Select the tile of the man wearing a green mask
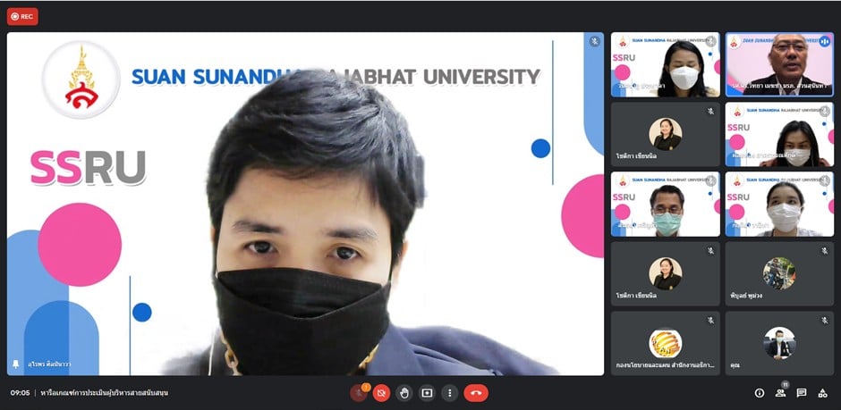The image size is (841, 410). (x=665, y=205)
